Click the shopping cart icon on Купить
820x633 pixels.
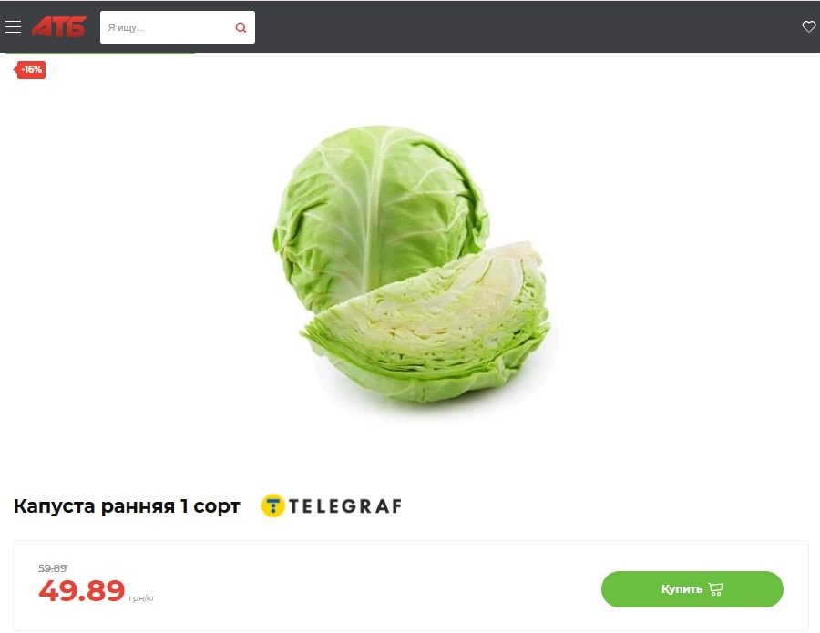click(715, 589)
